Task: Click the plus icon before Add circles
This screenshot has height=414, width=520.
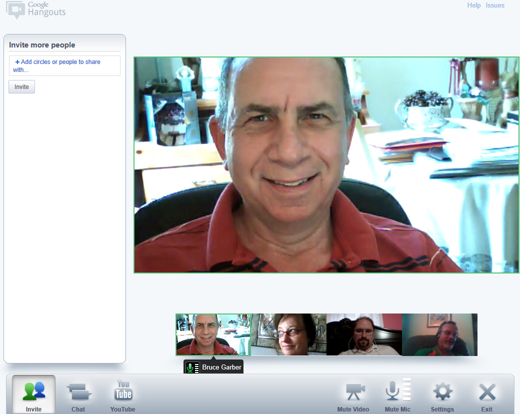Action: 17,62
